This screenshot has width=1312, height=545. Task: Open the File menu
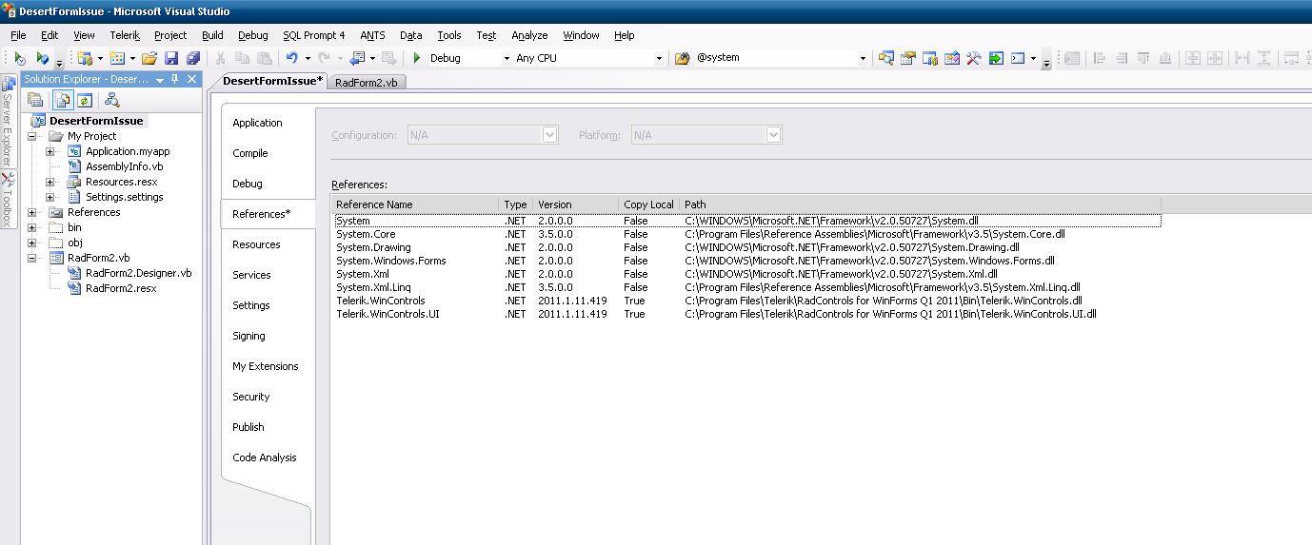pos(18,35)
